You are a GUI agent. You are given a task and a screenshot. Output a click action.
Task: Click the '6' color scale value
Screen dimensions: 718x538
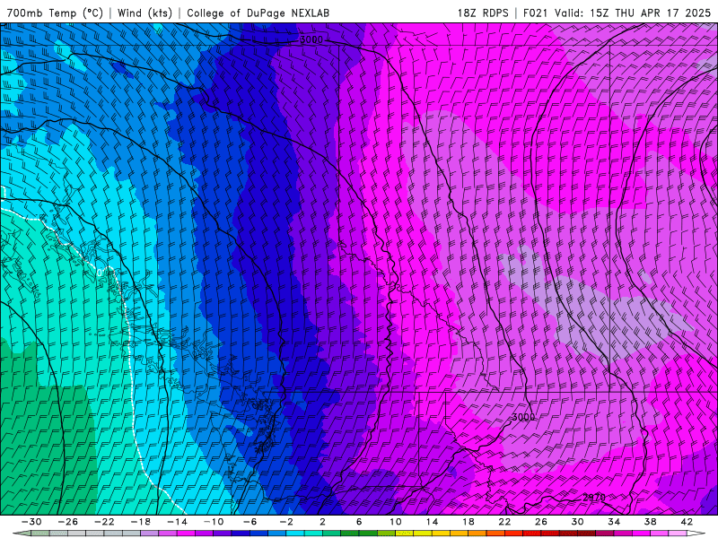coord(358,522)
